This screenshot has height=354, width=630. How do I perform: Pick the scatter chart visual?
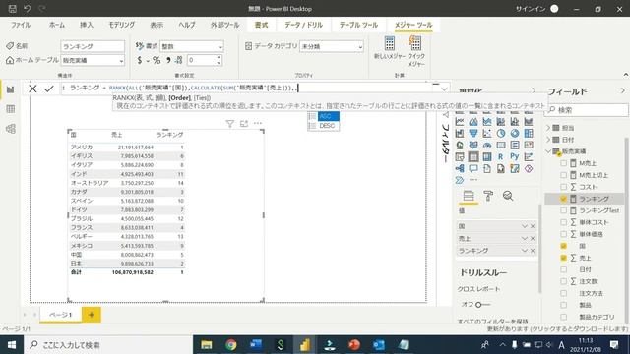point(487,134)
